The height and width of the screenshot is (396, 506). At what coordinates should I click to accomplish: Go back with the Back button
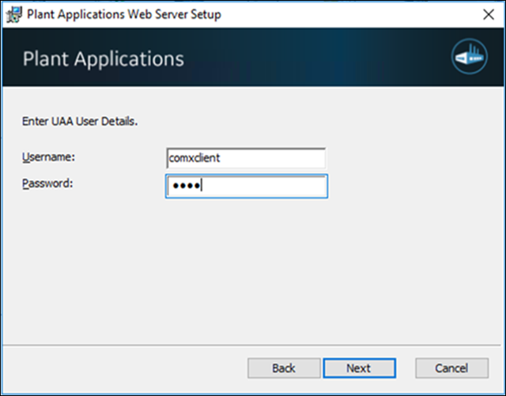pos(284,368)
